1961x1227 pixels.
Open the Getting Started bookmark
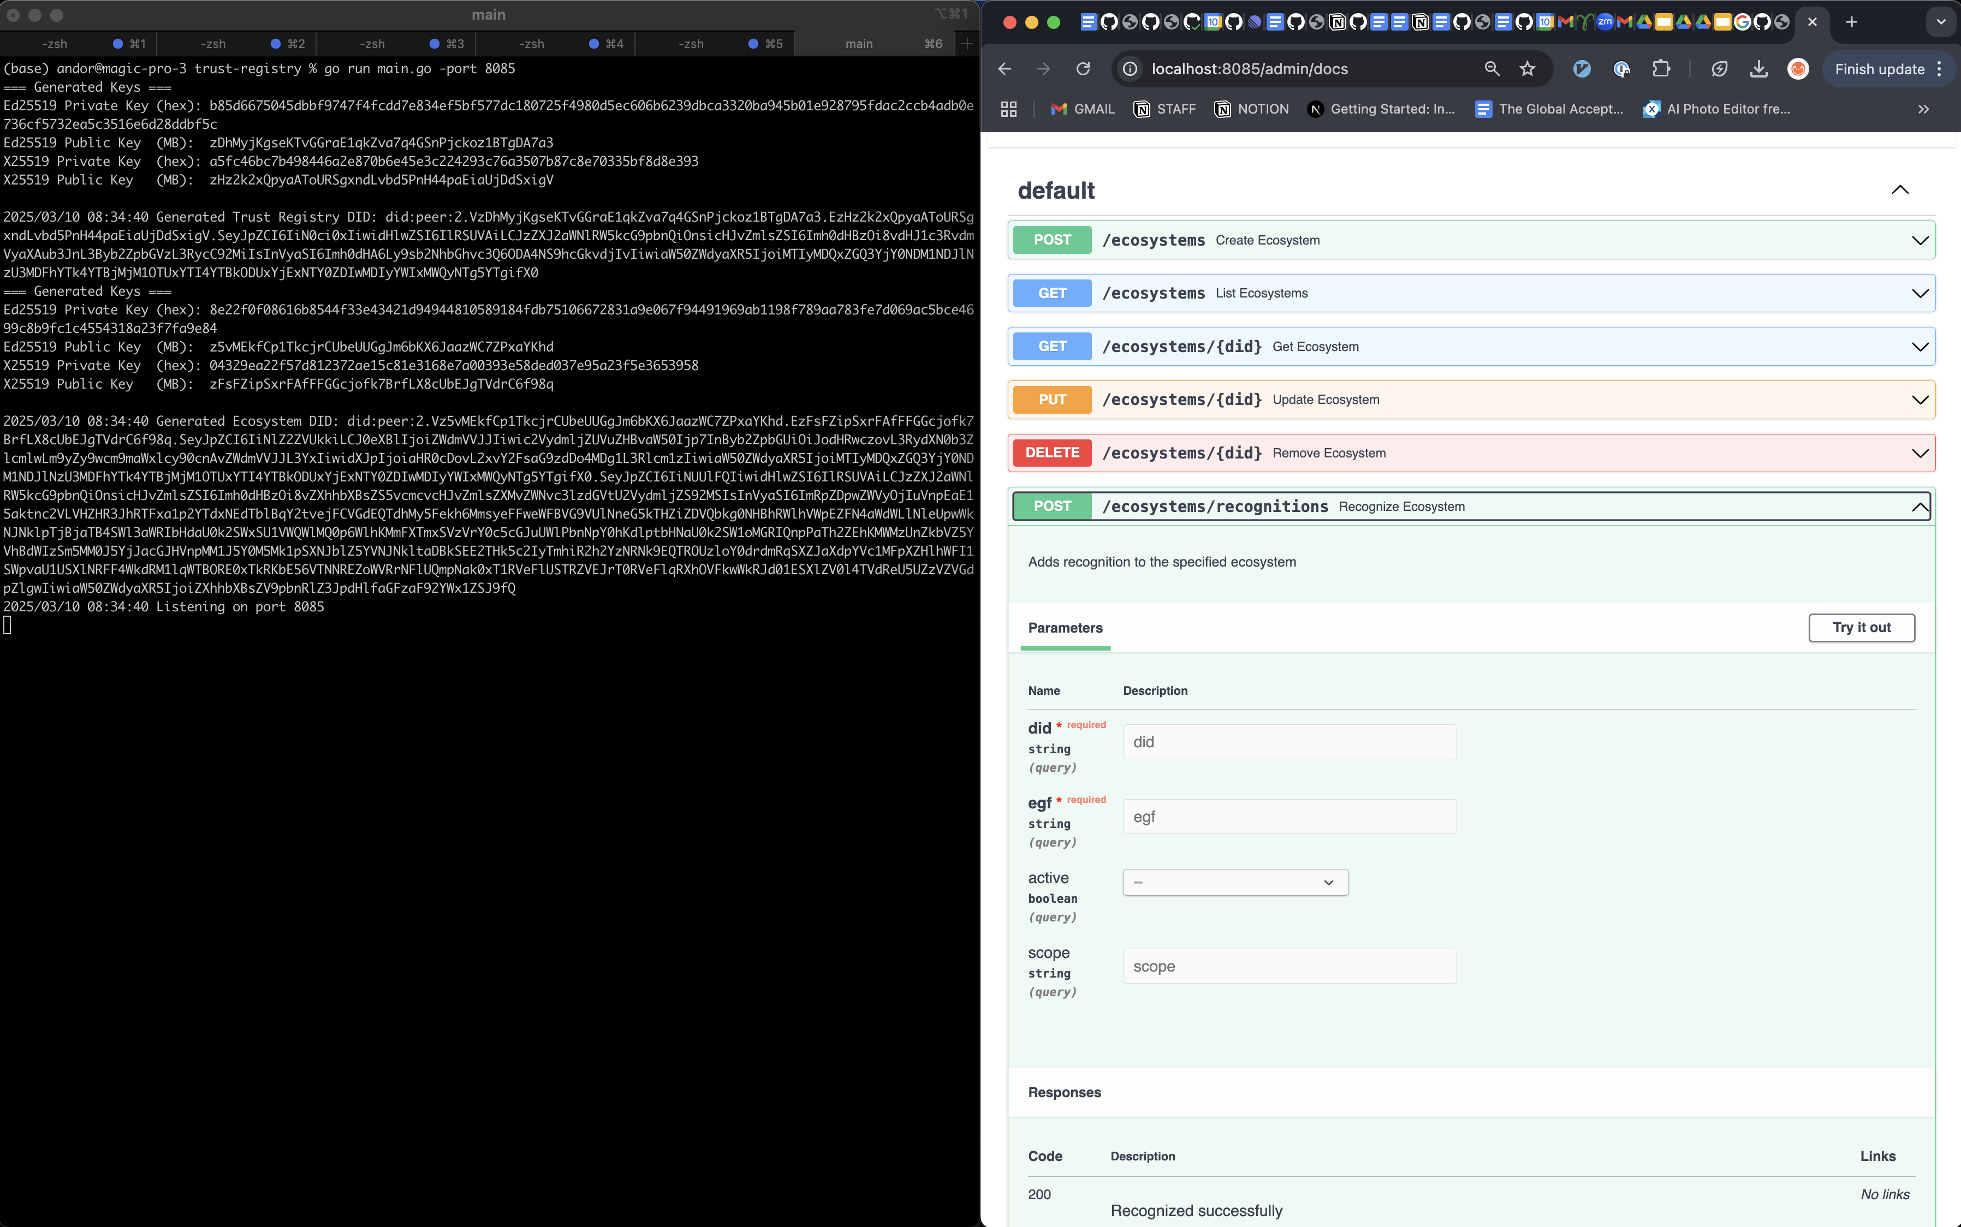click(1381, 109)
